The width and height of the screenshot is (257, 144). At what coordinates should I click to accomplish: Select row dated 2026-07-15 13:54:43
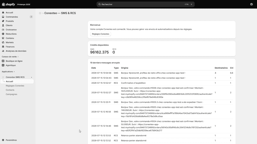[x=162, y=78]
